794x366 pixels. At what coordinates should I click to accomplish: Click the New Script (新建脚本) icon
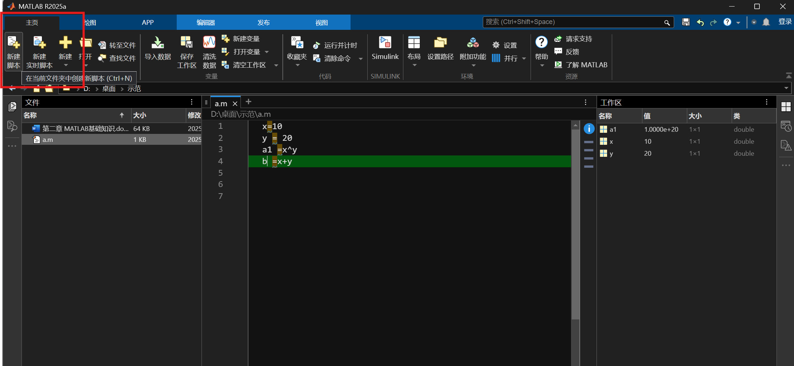[x=13, y=43]
